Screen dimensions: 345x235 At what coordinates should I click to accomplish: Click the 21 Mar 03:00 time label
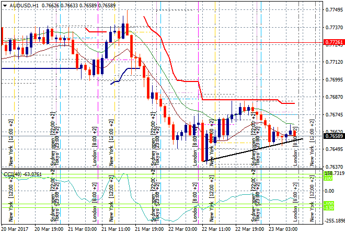point(83,229)
